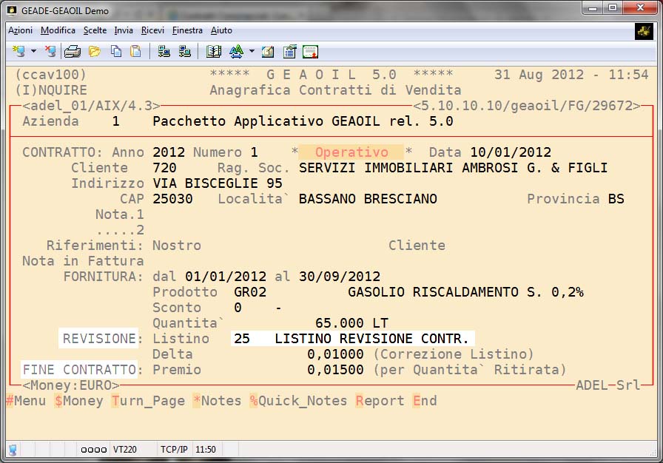The width and height of the screenshot is (663, 463).
Task: Click the TCP/IP status bar indicator
Action: (174, 449)
